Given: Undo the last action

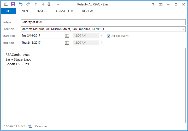Looking at the screenshot, I should pos(21,4).
